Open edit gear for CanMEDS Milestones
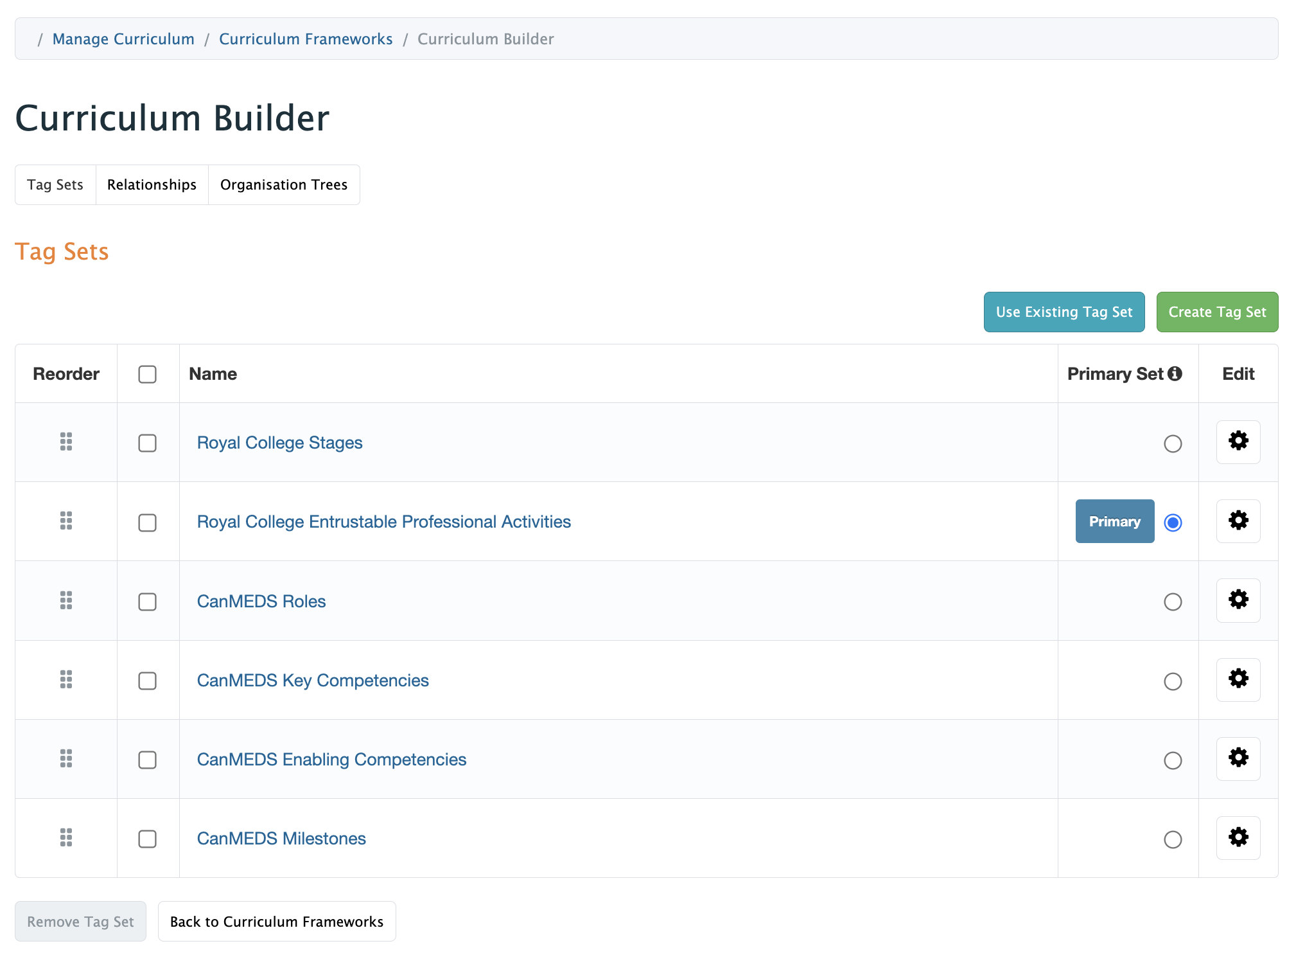Viewport: 1296px width, 964px height. coord(1238,837)
